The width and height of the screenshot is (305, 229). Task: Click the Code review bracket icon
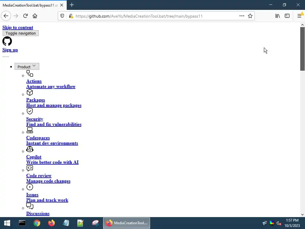[x=30, y=168]
